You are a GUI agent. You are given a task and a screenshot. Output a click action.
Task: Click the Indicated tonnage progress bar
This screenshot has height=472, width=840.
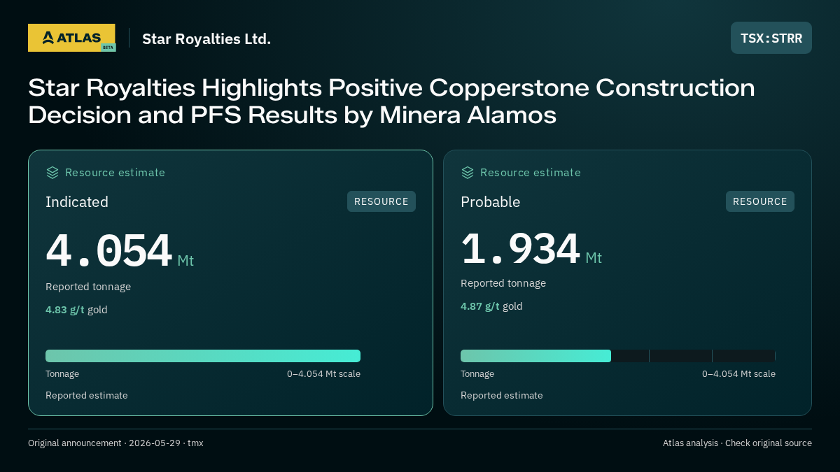coord(203,356)
